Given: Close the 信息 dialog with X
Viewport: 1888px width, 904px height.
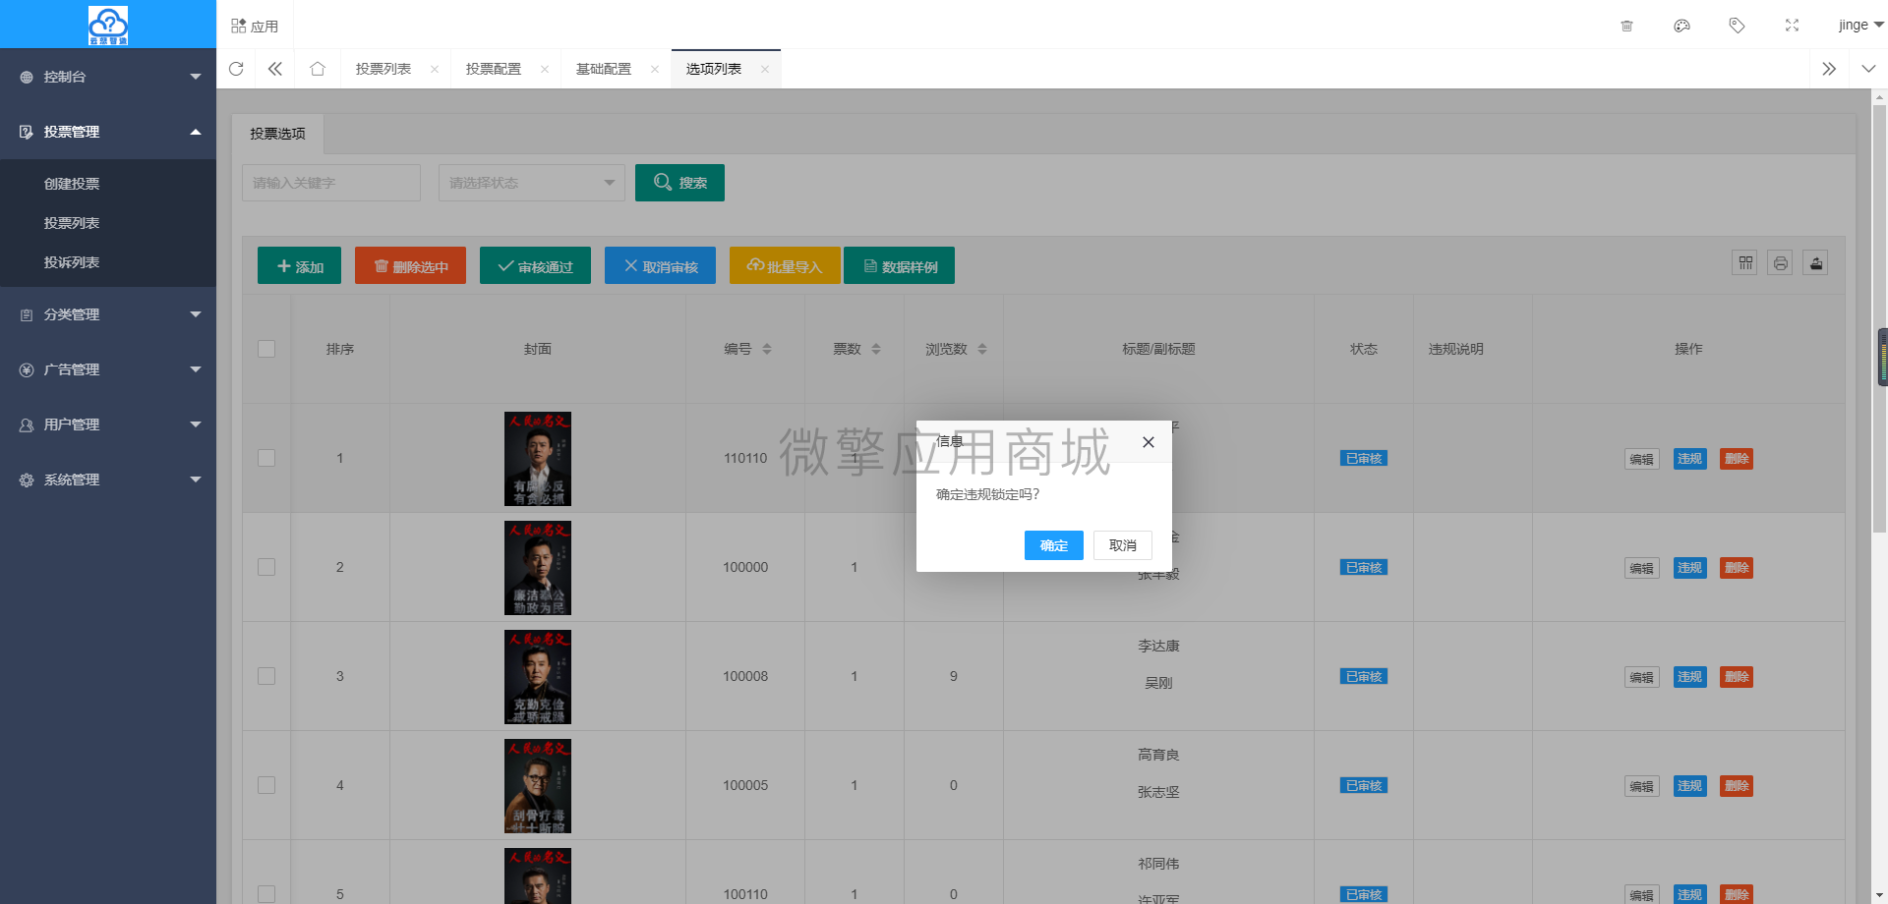Looking at the screenshot, I should tap(1148, 442).
